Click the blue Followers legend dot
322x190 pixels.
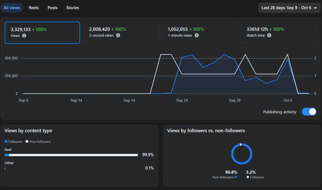pyautogui.click(x=6, y=141)
